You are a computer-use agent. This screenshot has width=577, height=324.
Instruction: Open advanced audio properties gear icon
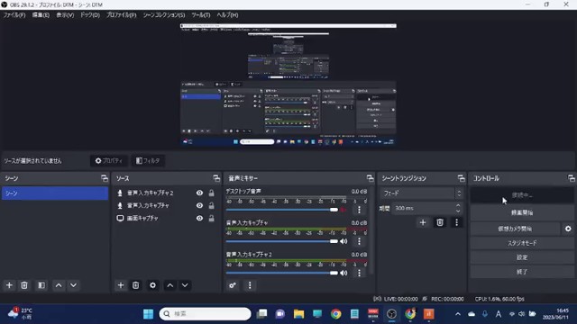[233, 285]
